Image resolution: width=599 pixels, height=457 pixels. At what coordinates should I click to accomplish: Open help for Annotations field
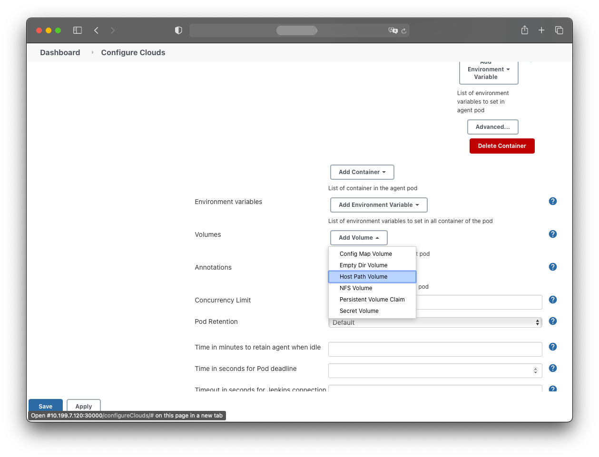552,267
